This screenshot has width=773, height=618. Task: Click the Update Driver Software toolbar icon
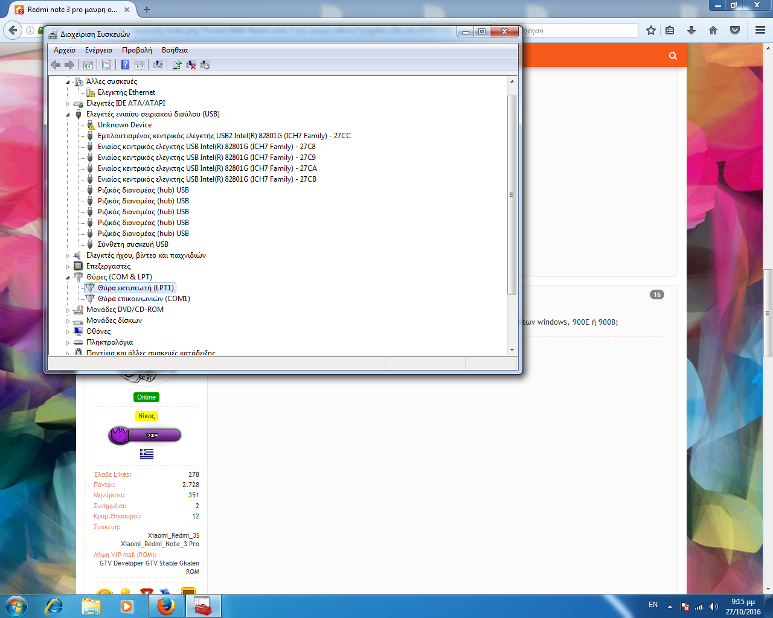(x=177, y=65)
